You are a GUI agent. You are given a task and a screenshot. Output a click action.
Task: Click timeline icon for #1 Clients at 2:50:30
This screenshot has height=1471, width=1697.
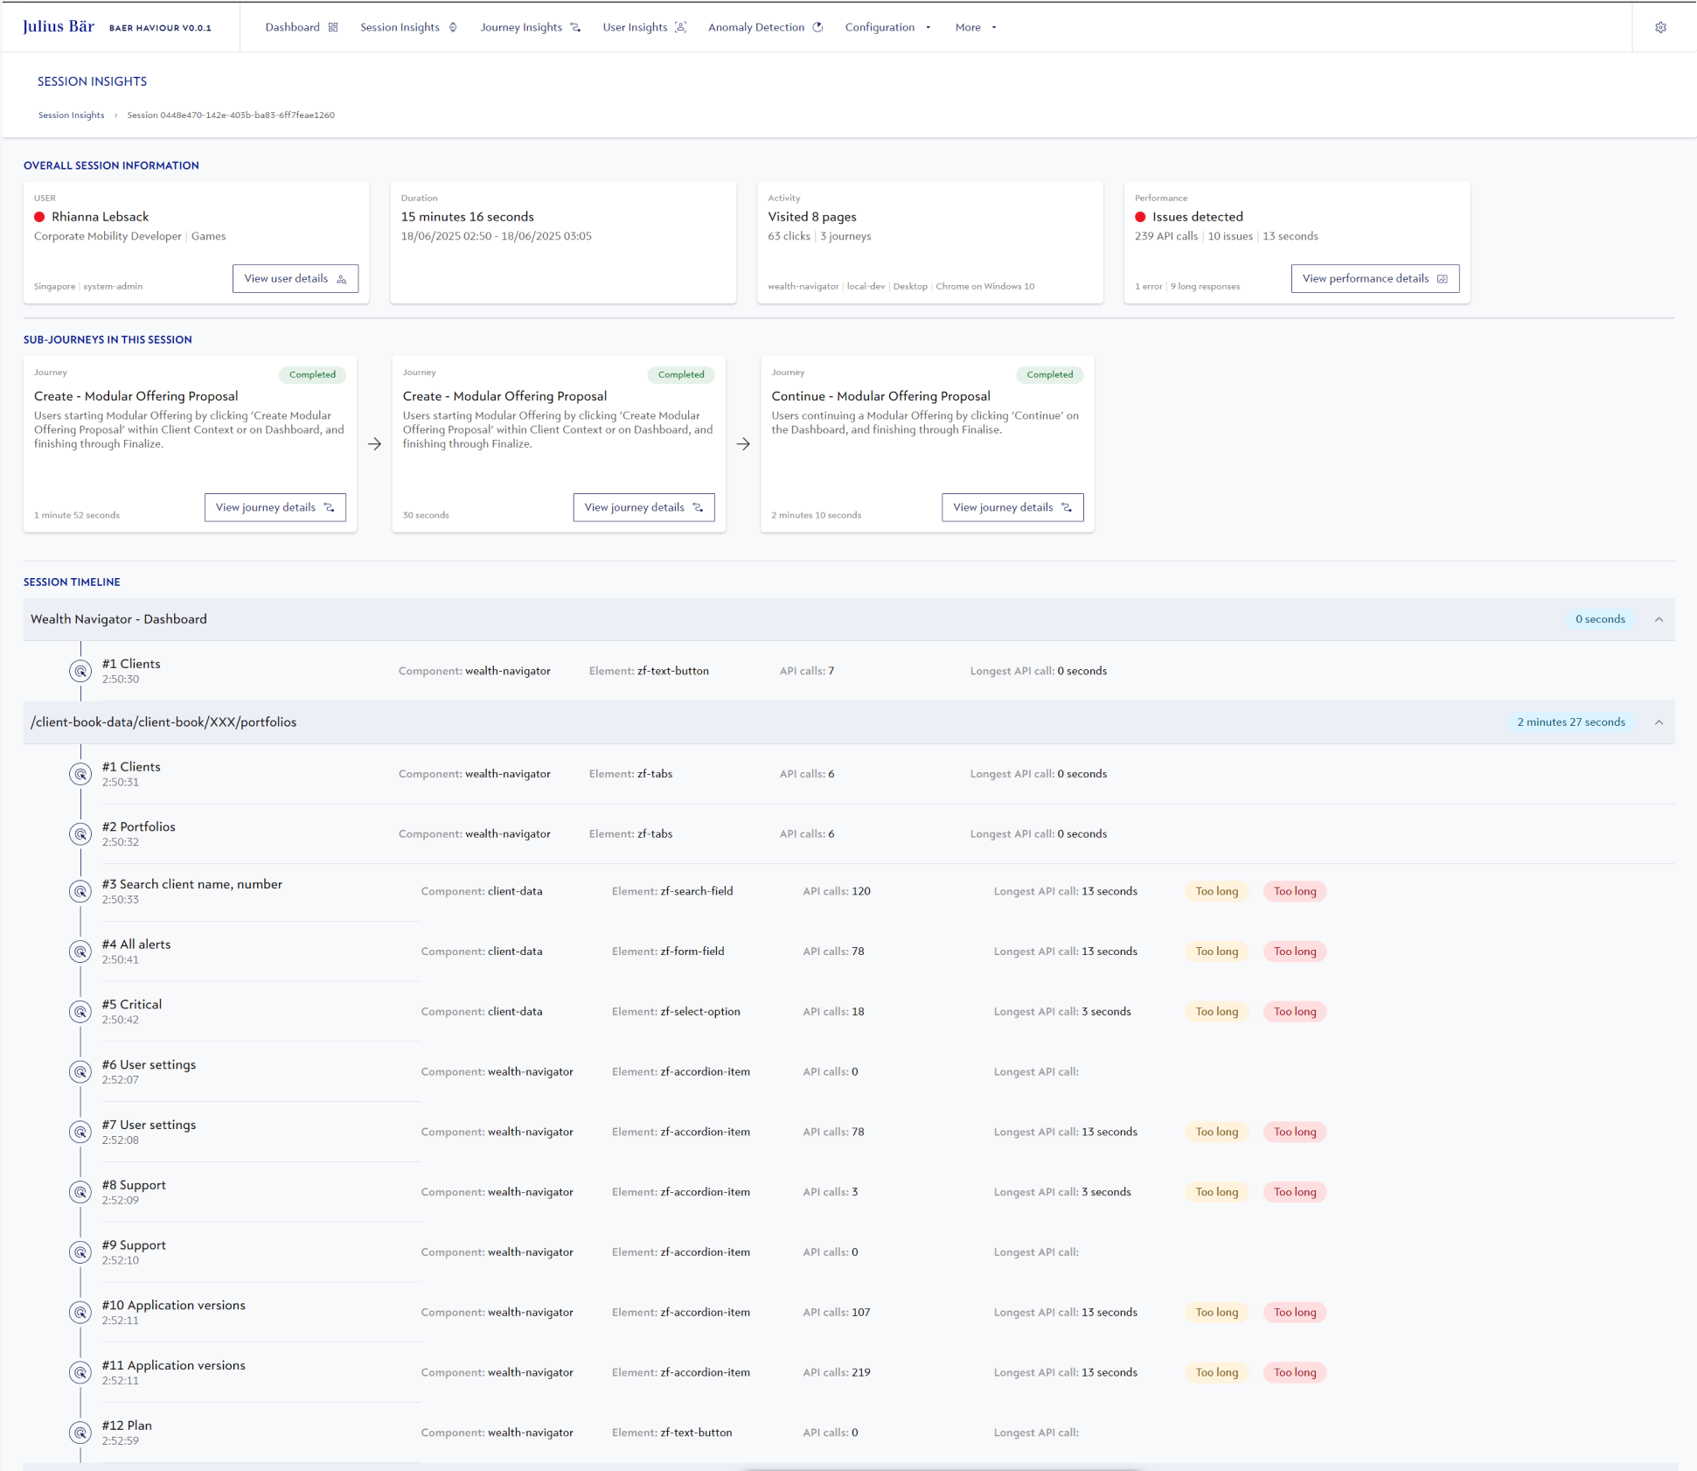point(80,671)
